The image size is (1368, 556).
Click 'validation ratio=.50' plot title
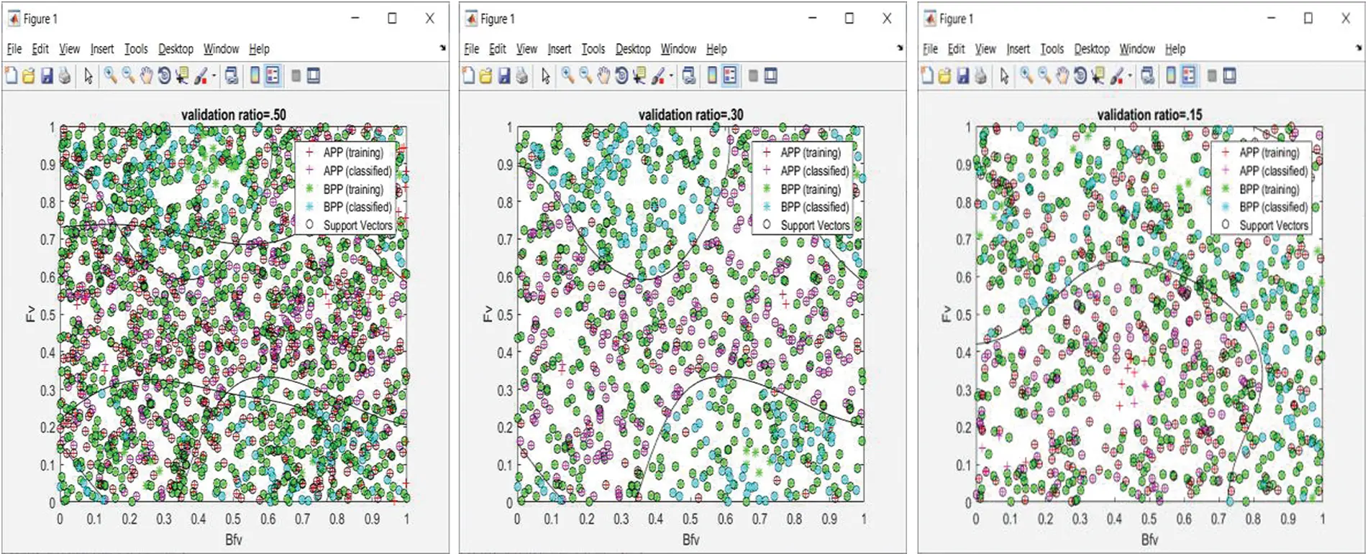(234, 115)
